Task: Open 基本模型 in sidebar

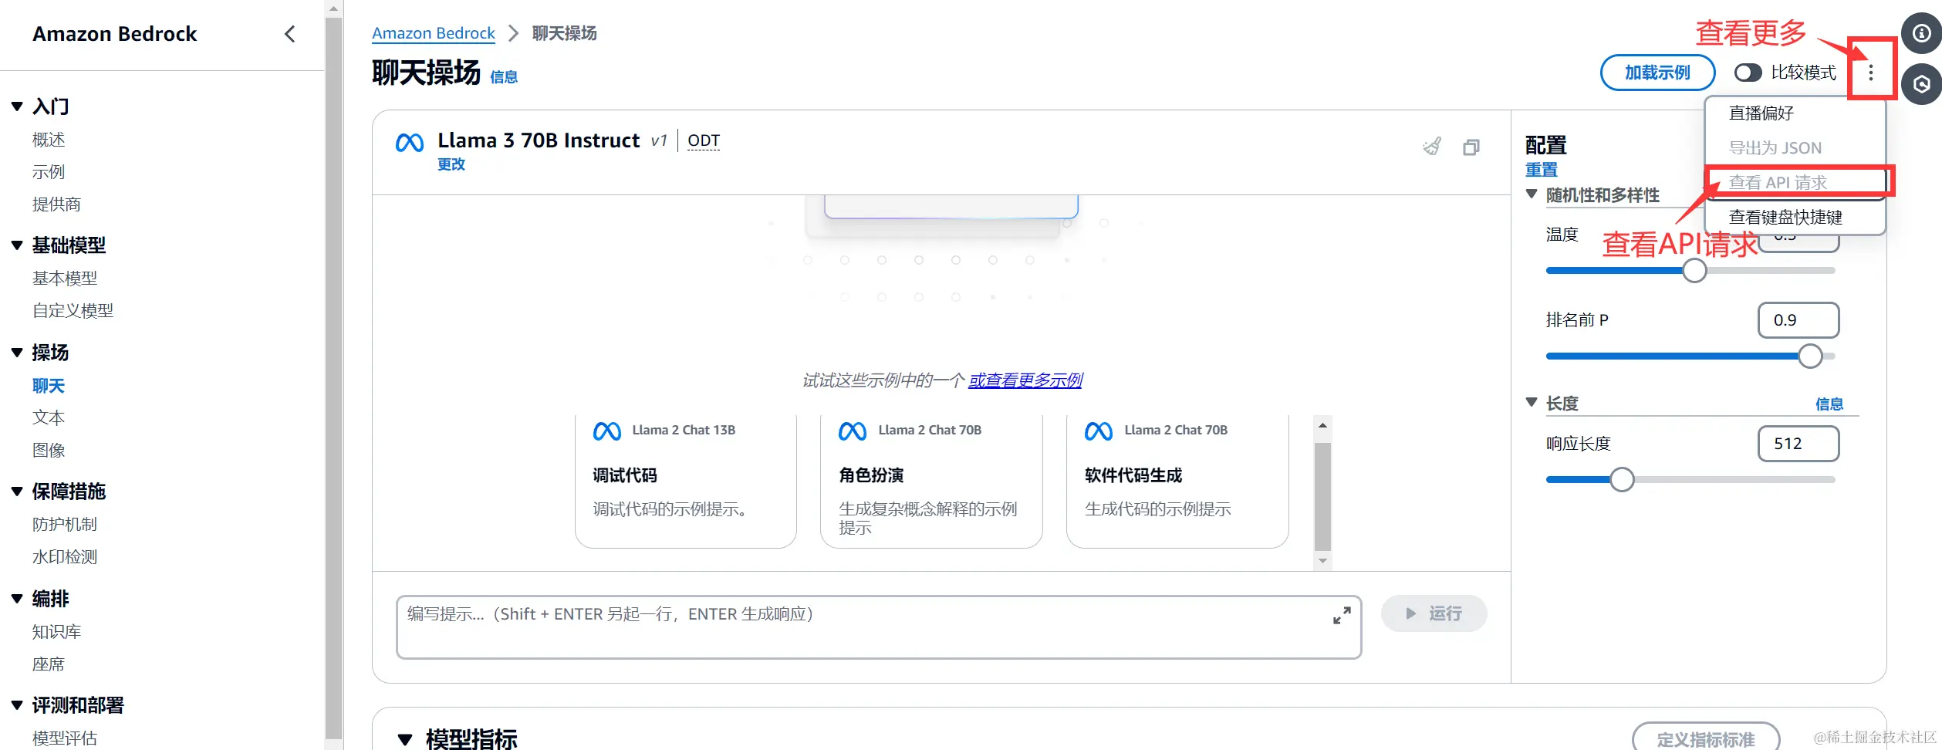Action: click(65, 278)
